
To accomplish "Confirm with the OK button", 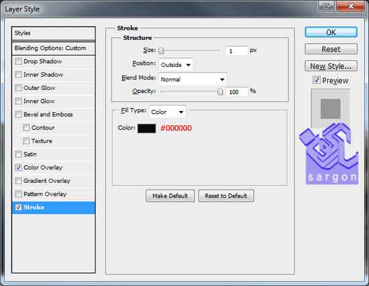I will tap(331, 32).
